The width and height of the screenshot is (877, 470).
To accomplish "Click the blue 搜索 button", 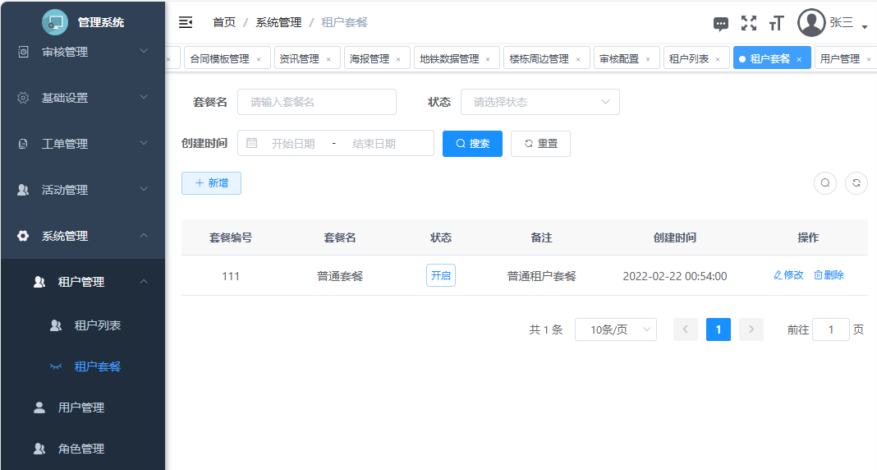I will coord(472,144).
